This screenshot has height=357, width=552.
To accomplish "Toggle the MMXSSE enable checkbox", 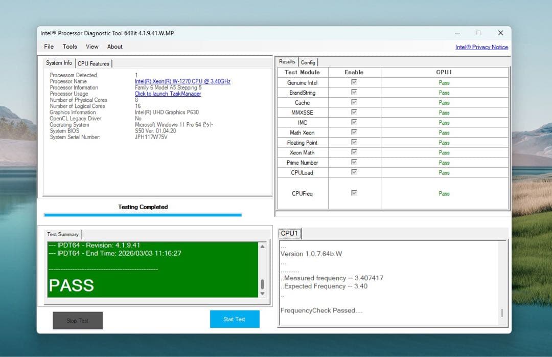I will click(354, 111).
